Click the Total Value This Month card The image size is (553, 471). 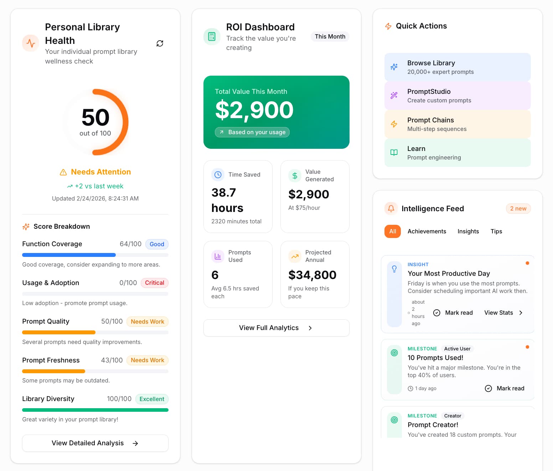point(276,112)
